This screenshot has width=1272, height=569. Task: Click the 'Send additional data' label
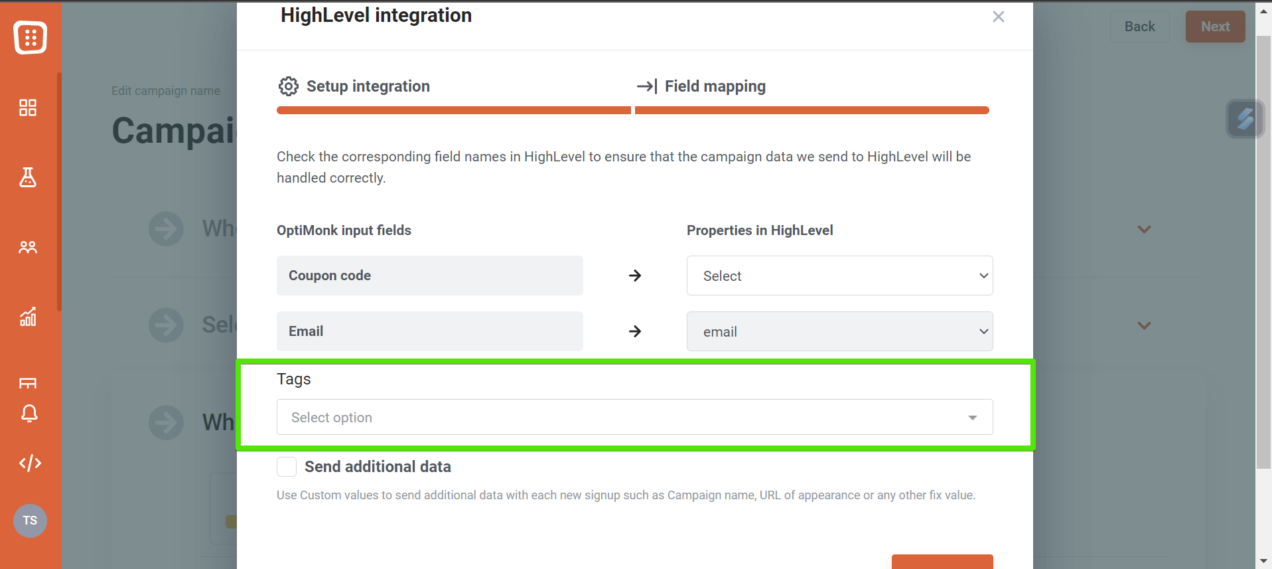coord(378,467)
